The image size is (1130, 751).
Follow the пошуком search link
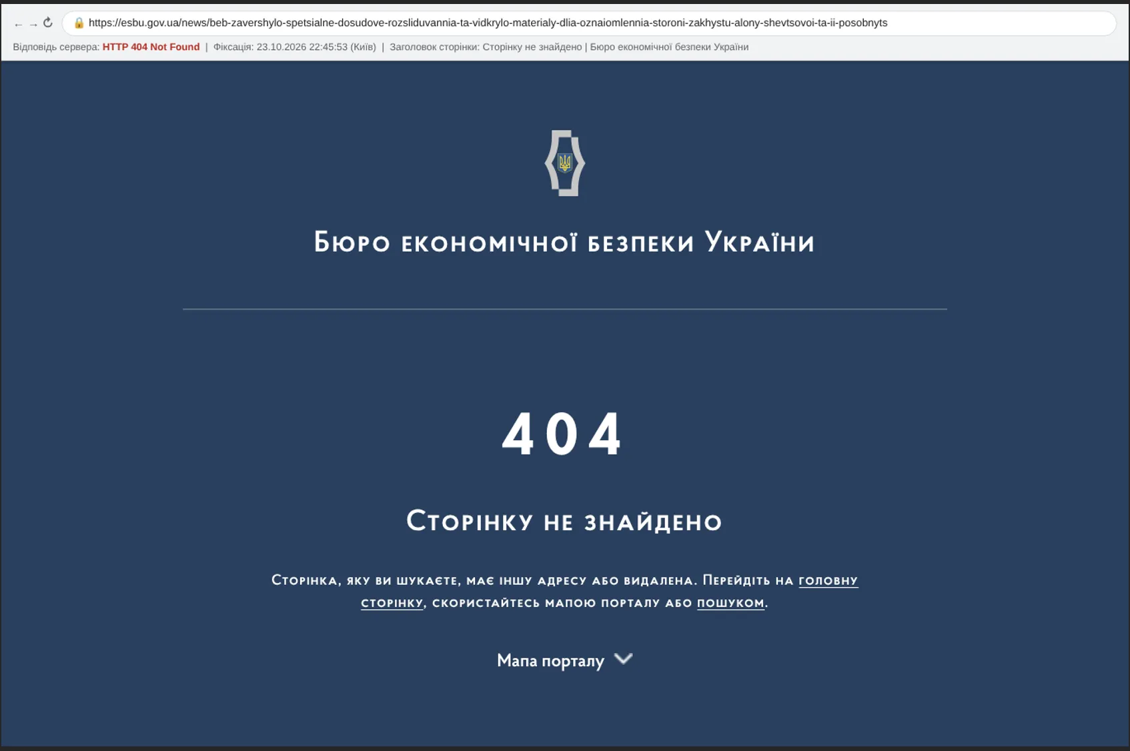click(730, 603)
